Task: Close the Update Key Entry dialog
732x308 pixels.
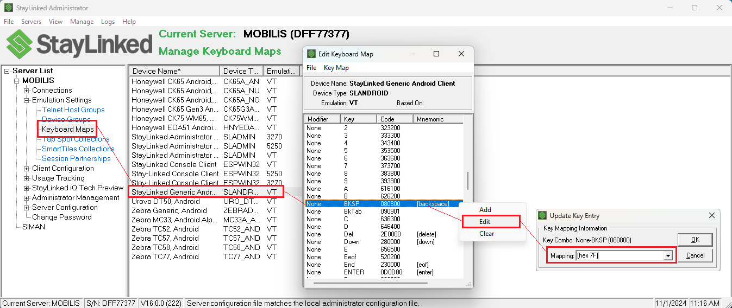Action: click(712, 216)
